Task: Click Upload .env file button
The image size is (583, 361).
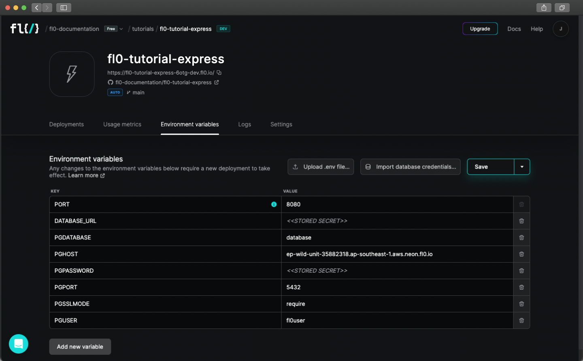Action: (321, 167)
